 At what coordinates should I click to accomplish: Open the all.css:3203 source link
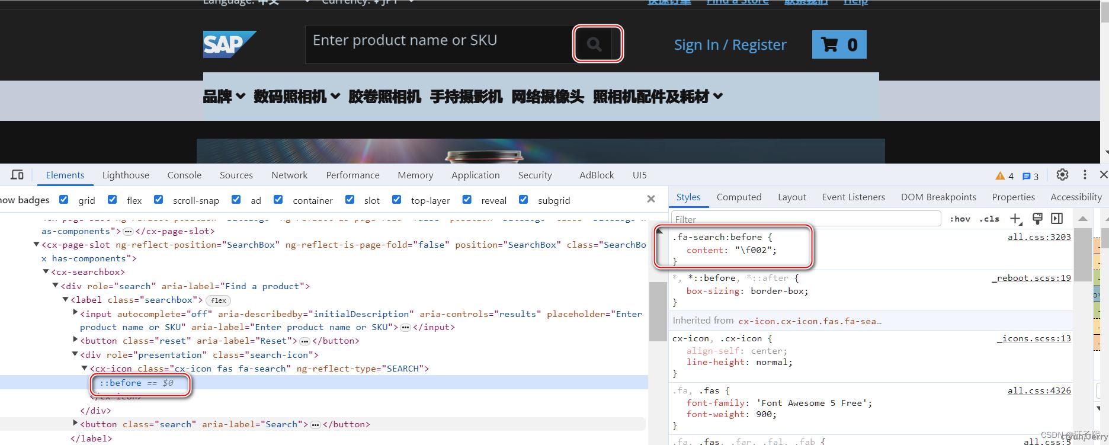pos(1039,237)
